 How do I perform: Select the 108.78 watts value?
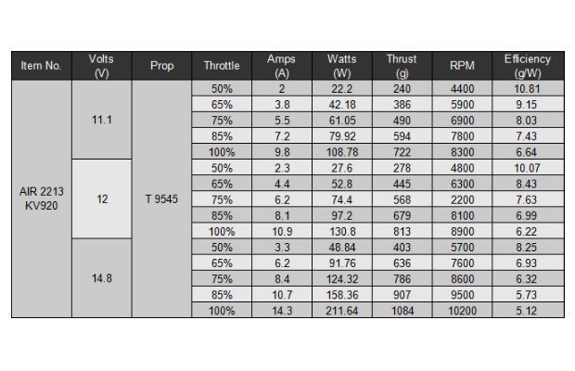(x=342, y=152)
